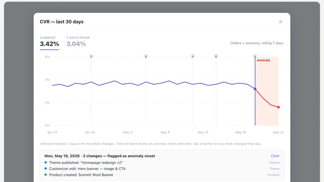Screen dimensions: 324x182
Task: Click the Orders ÷ sessions, rolling 7 days note
Action: (x=257, y=43)
